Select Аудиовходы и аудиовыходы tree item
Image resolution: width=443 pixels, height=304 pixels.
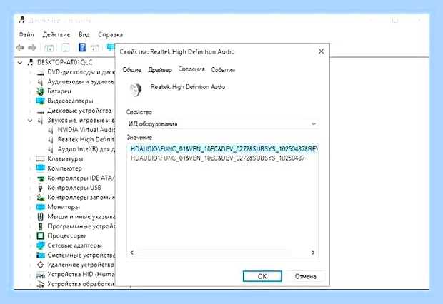click(x=81, y=81)
